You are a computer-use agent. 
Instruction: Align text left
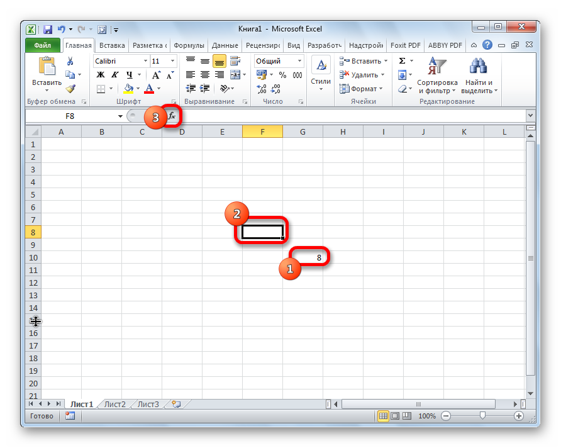[191, 75]
